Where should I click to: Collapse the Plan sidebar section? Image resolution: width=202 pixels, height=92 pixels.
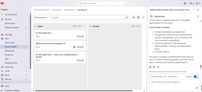coord(26,39)
